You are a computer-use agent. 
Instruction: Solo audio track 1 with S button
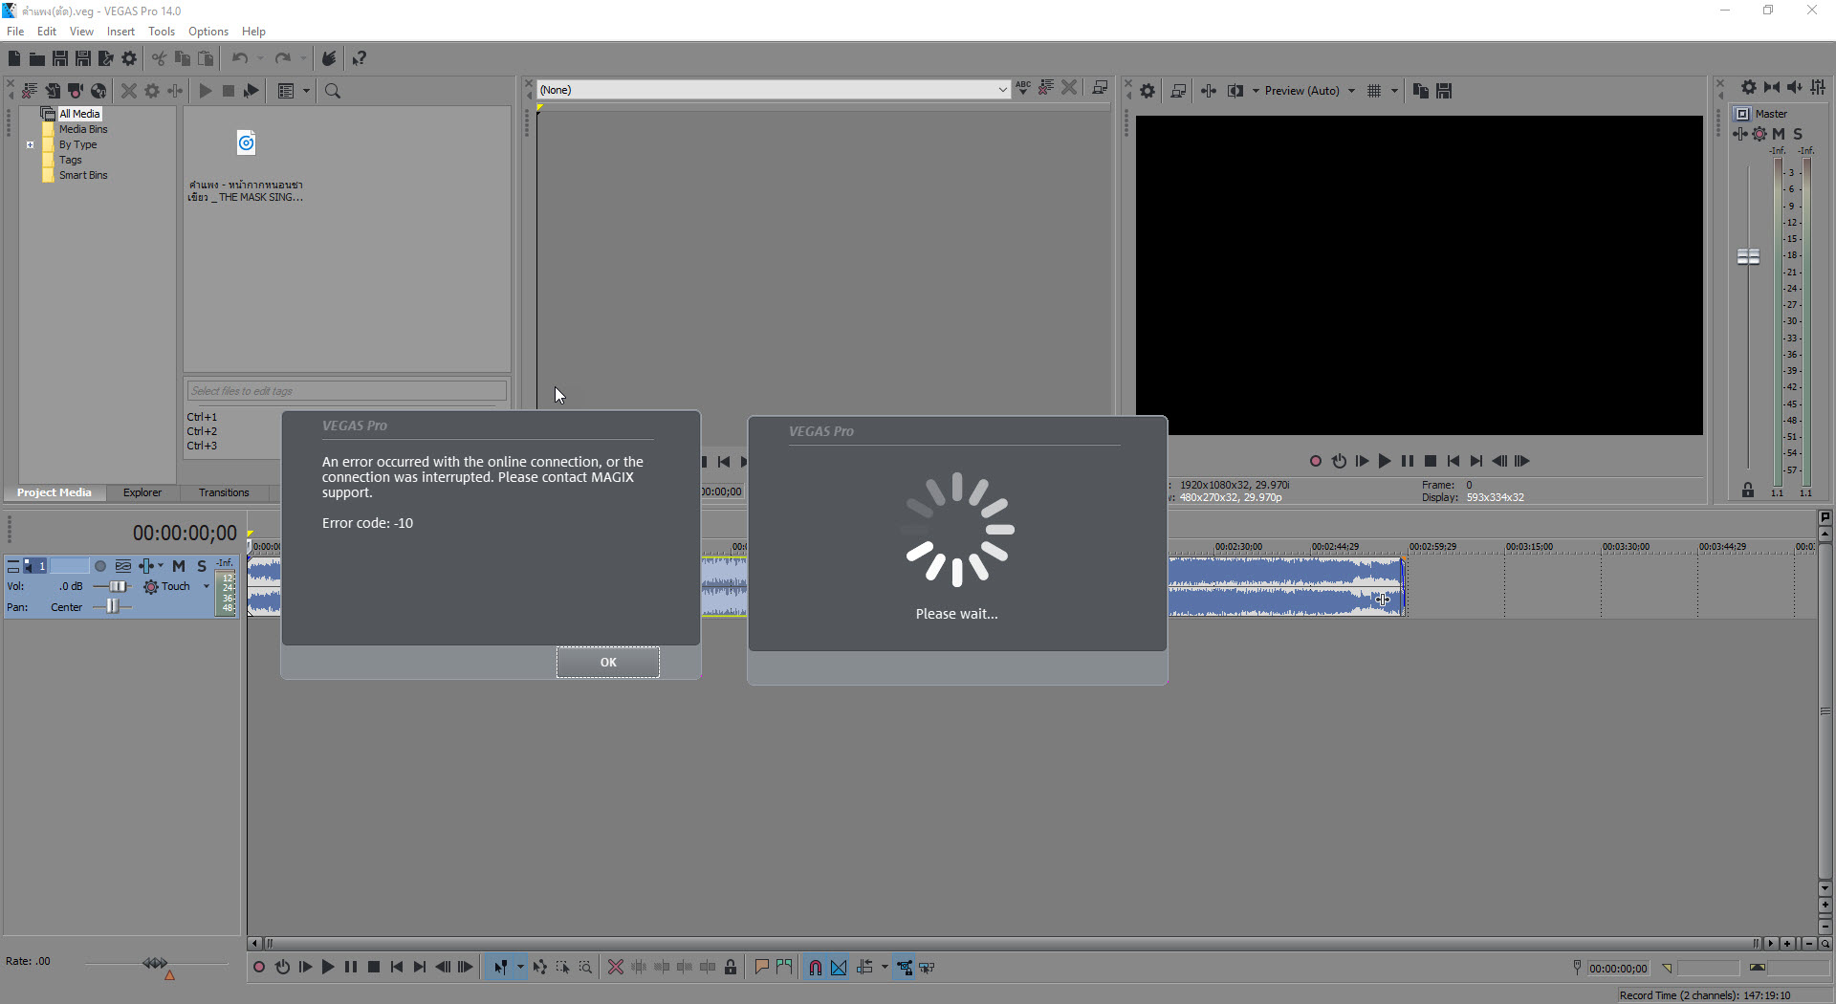pyautogui.click(x=202, y=566)
